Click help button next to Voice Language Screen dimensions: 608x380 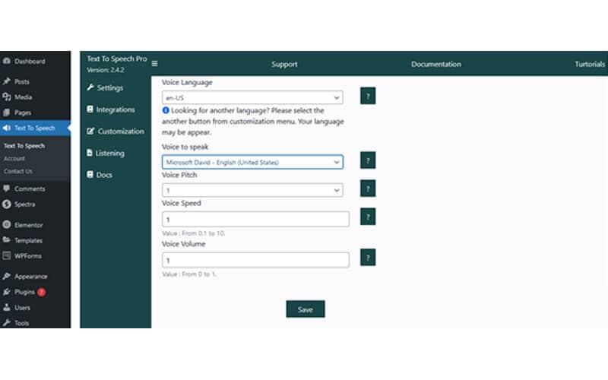368,96
